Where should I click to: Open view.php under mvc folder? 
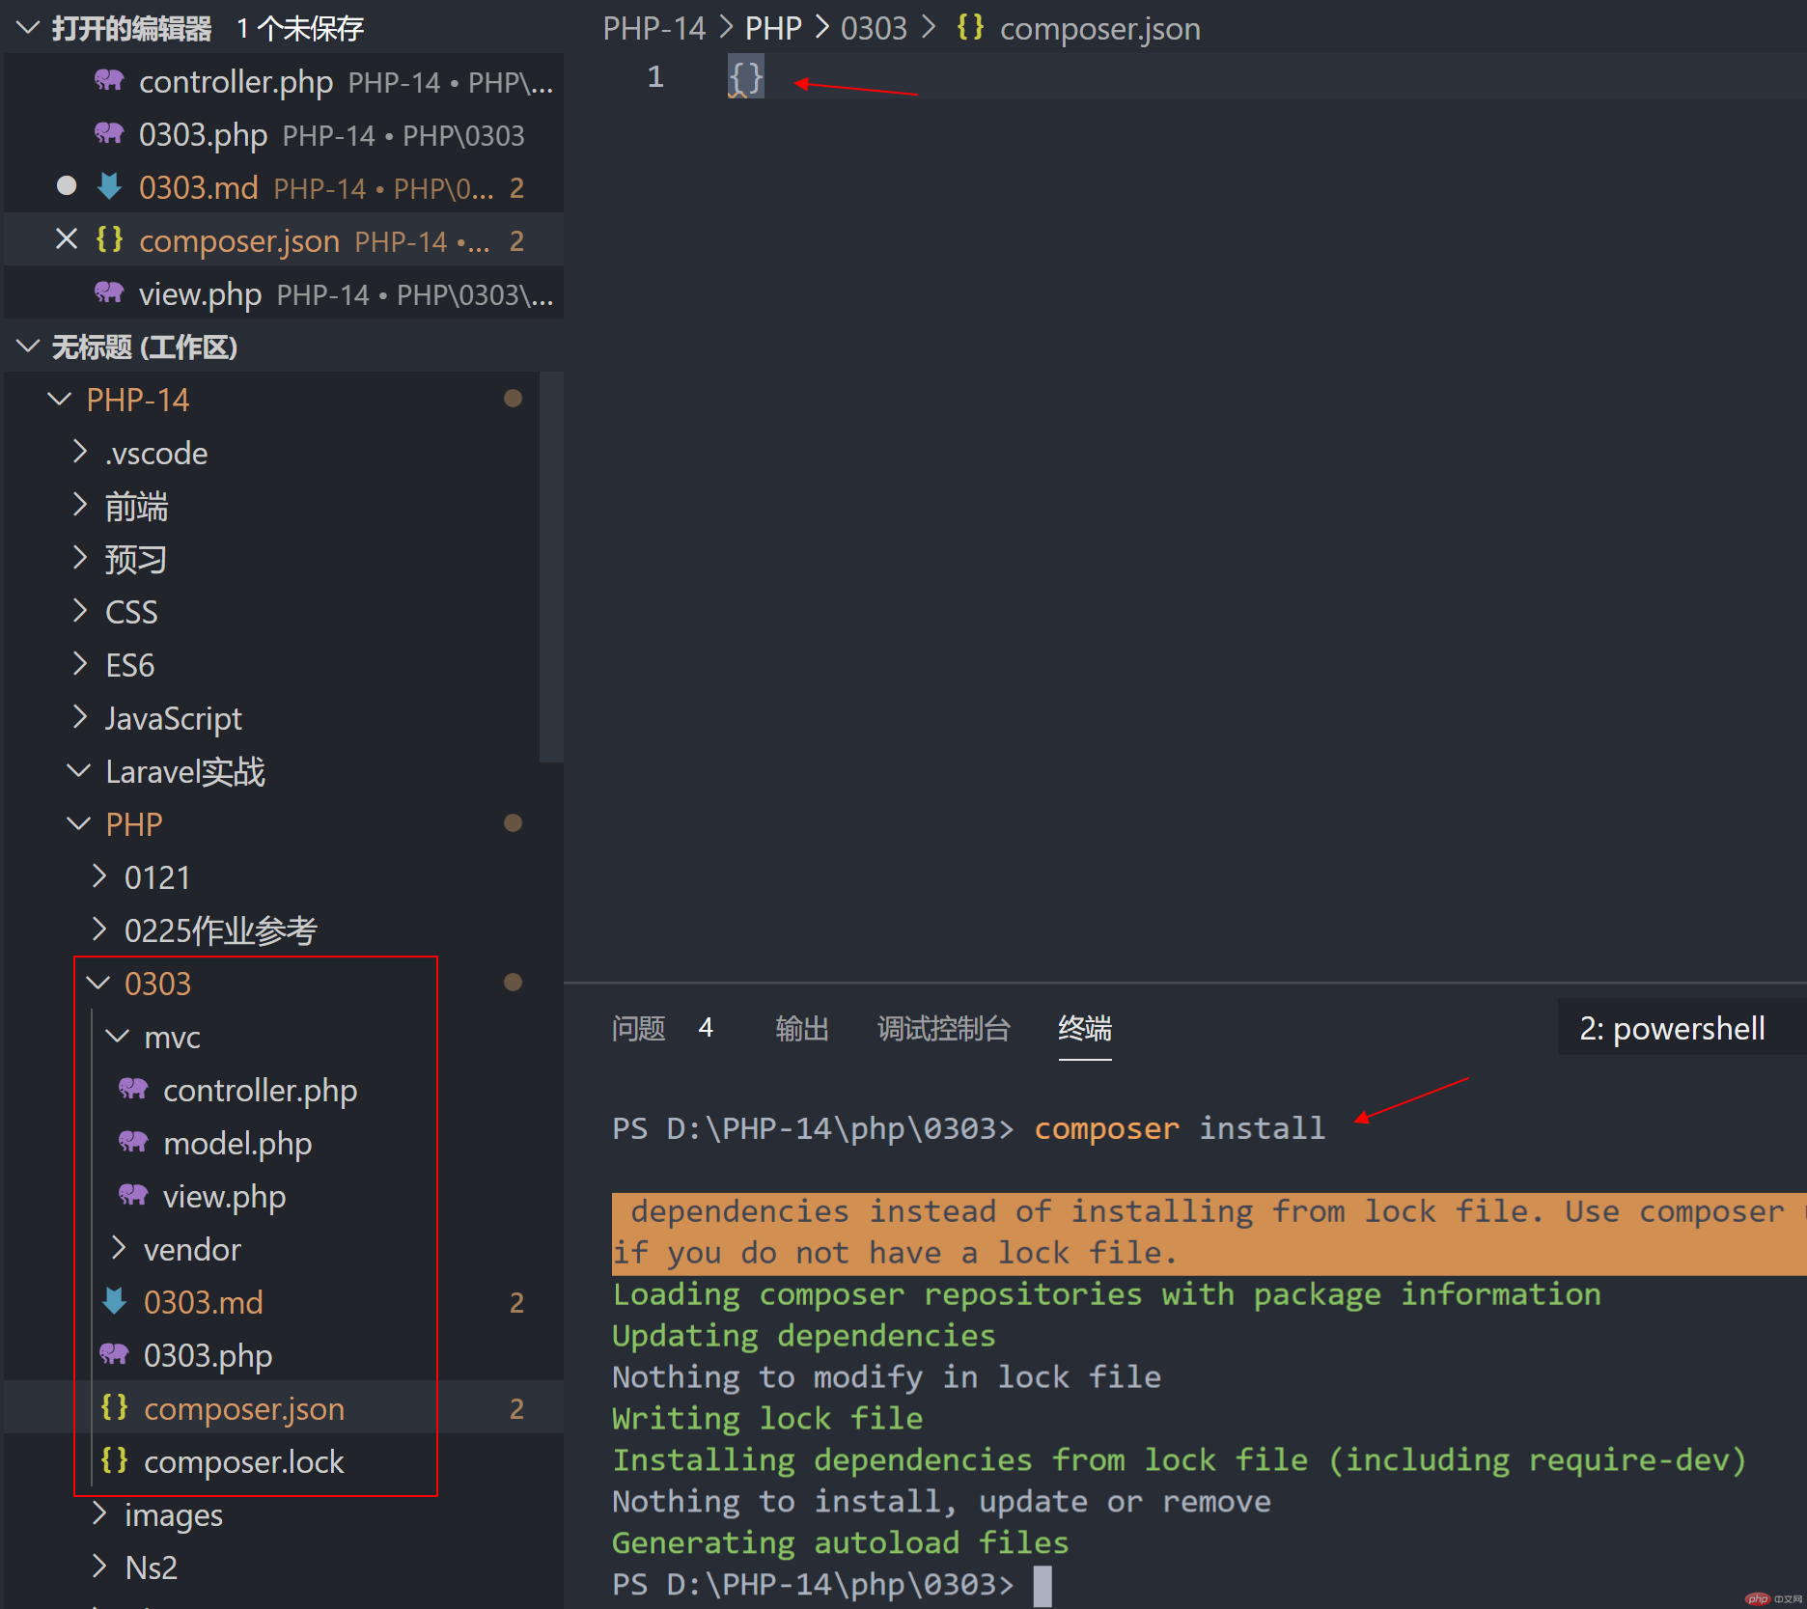[x=224, y=1196]
